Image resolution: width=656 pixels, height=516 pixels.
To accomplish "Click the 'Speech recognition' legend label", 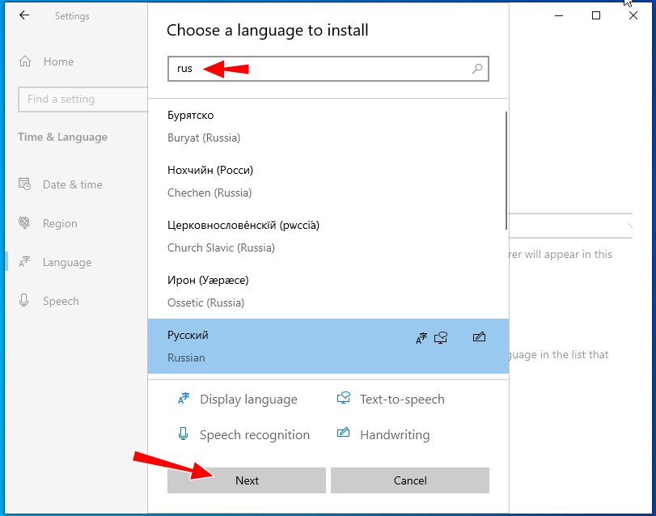I will (254, 435).
